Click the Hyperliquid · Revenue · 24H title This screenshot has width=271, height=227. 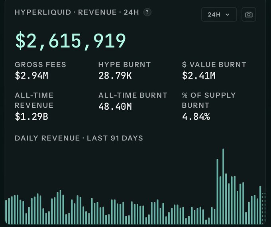77,12
